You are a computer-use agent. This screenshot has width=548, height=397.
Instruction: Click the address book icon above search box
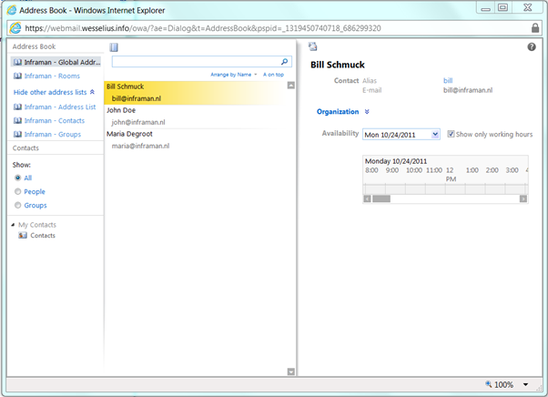114,47
